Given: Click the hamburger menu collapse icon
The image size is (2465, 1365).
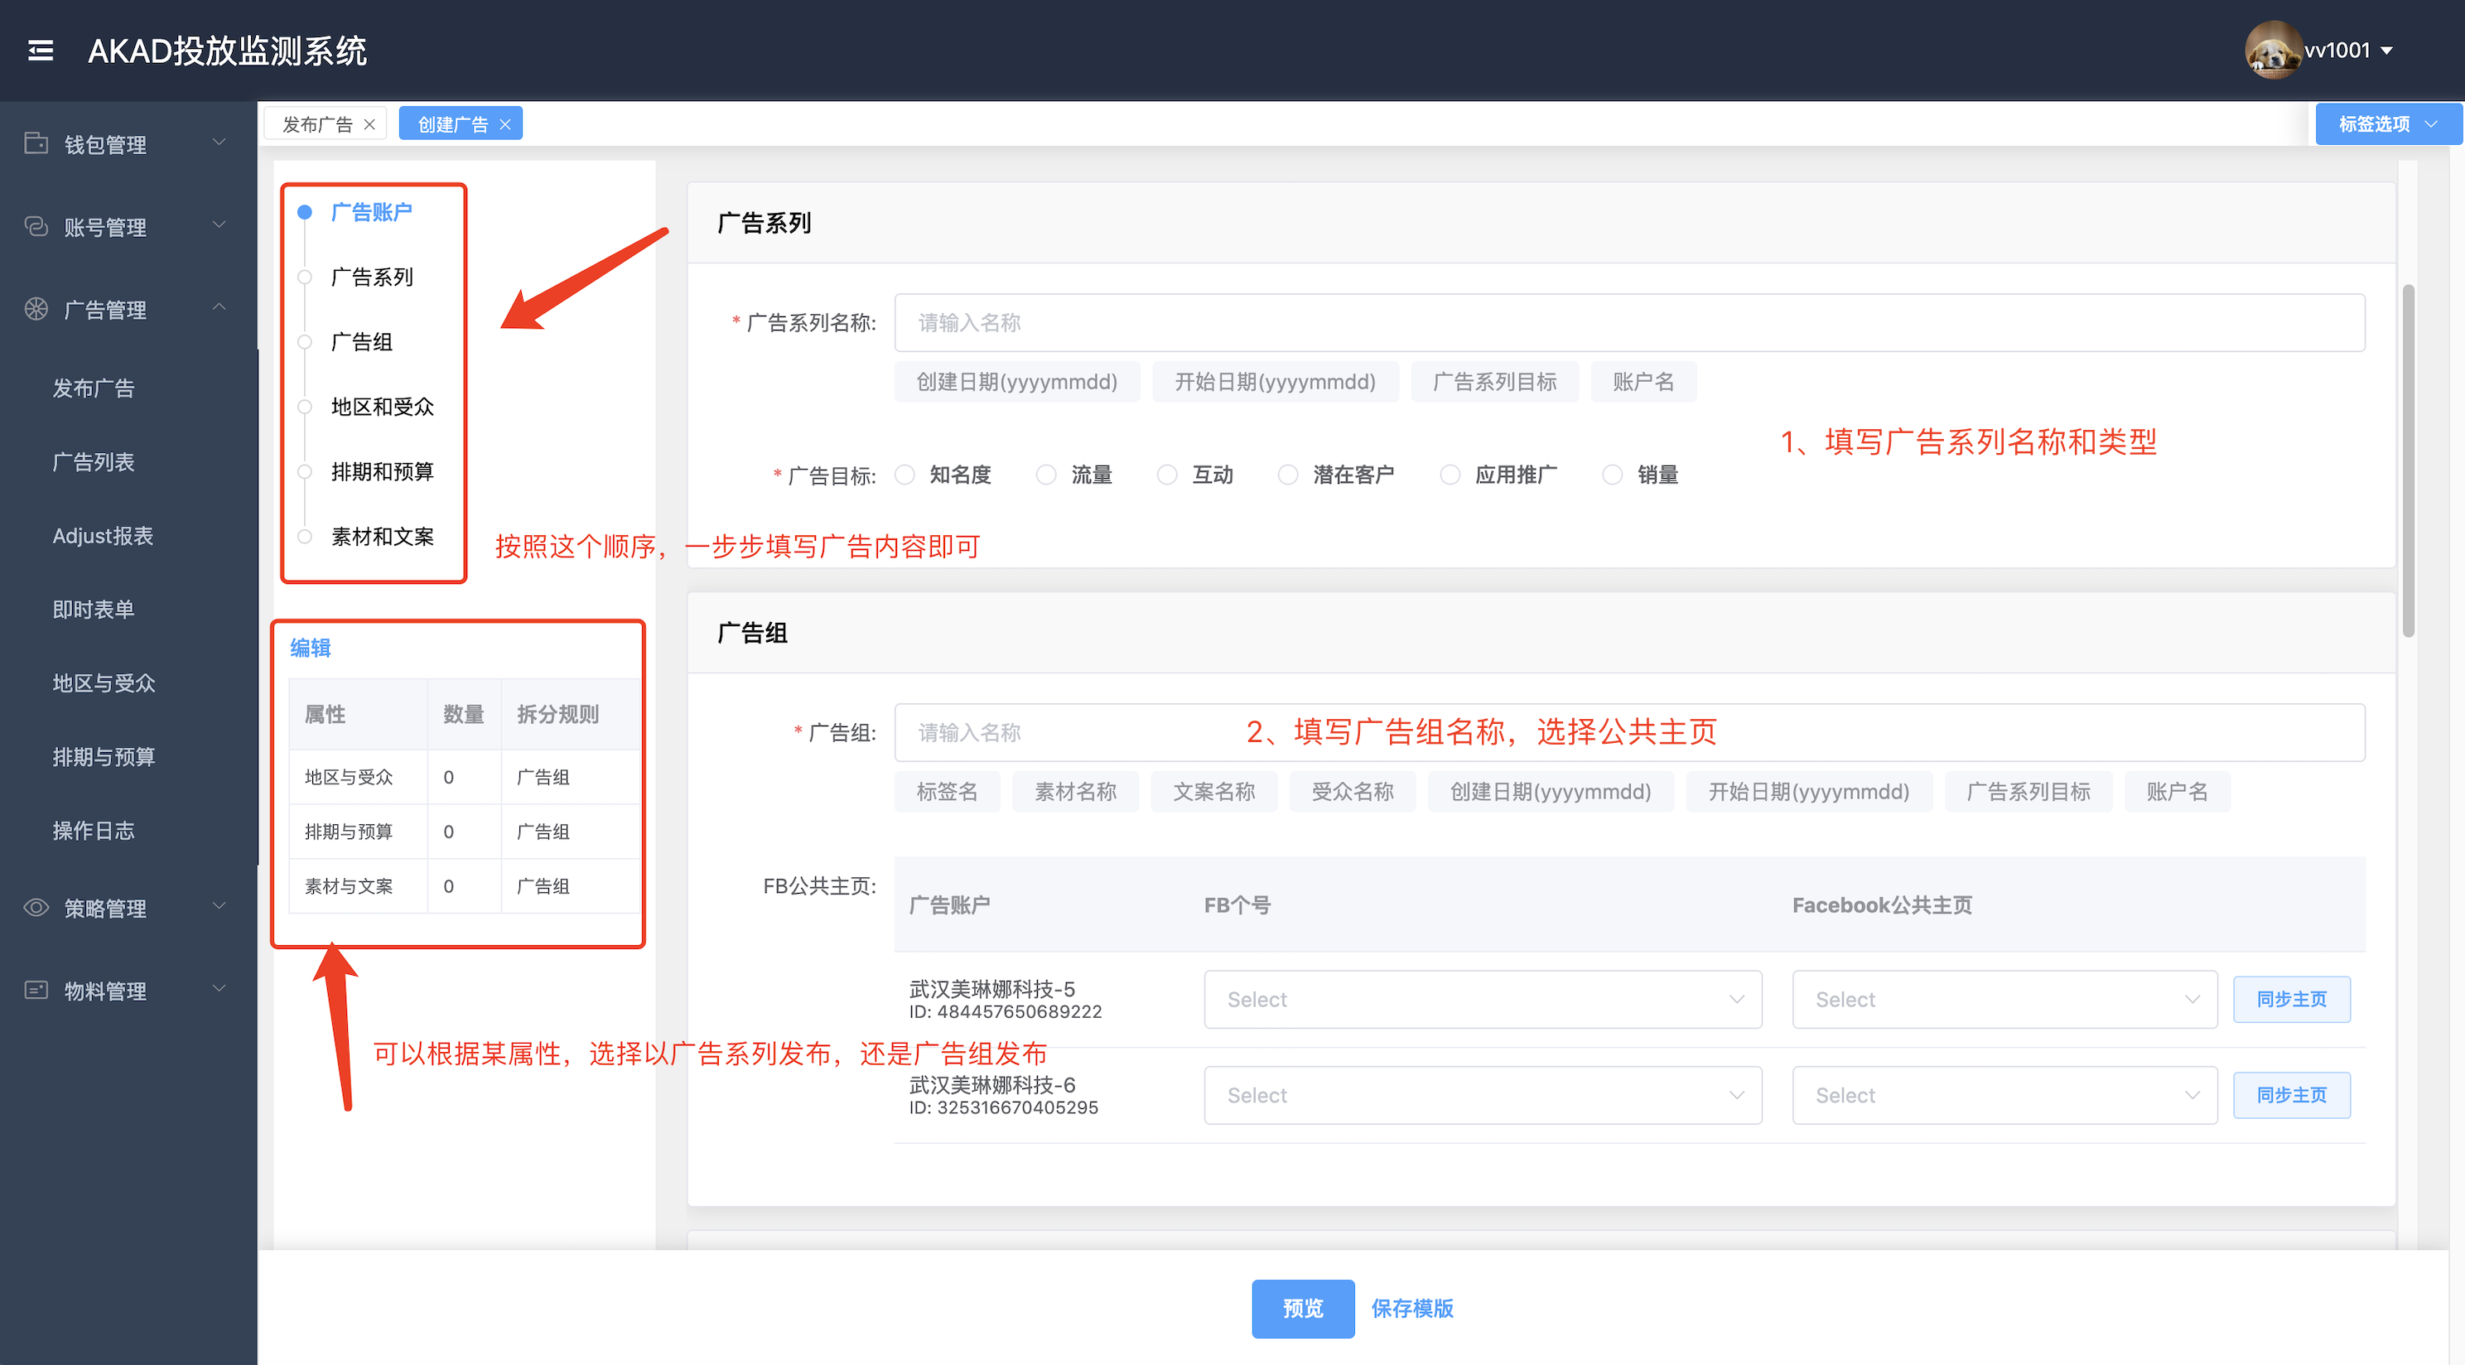Looking at the screenshot, I should point(41,50).
